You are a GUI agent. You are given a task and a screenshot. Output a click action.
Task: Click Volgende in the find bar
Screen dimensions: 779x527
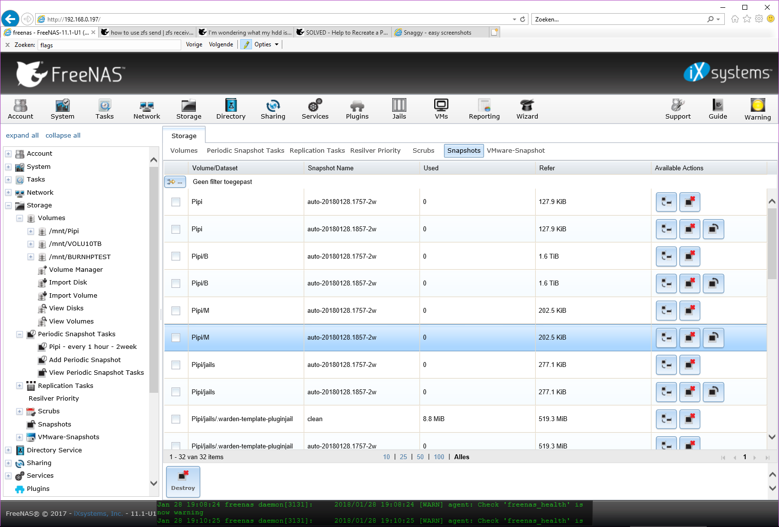[x=221, y=44]
